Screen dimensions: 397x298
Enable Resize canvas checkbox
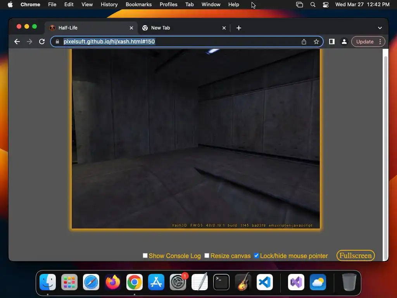coord(207,255)
